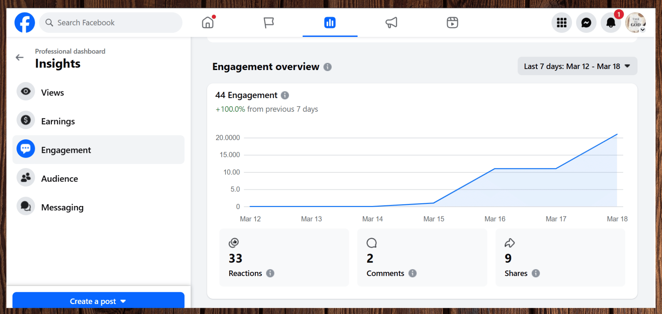
Task: Click the 10.00 y-axis value
Action: click(232, 172)
